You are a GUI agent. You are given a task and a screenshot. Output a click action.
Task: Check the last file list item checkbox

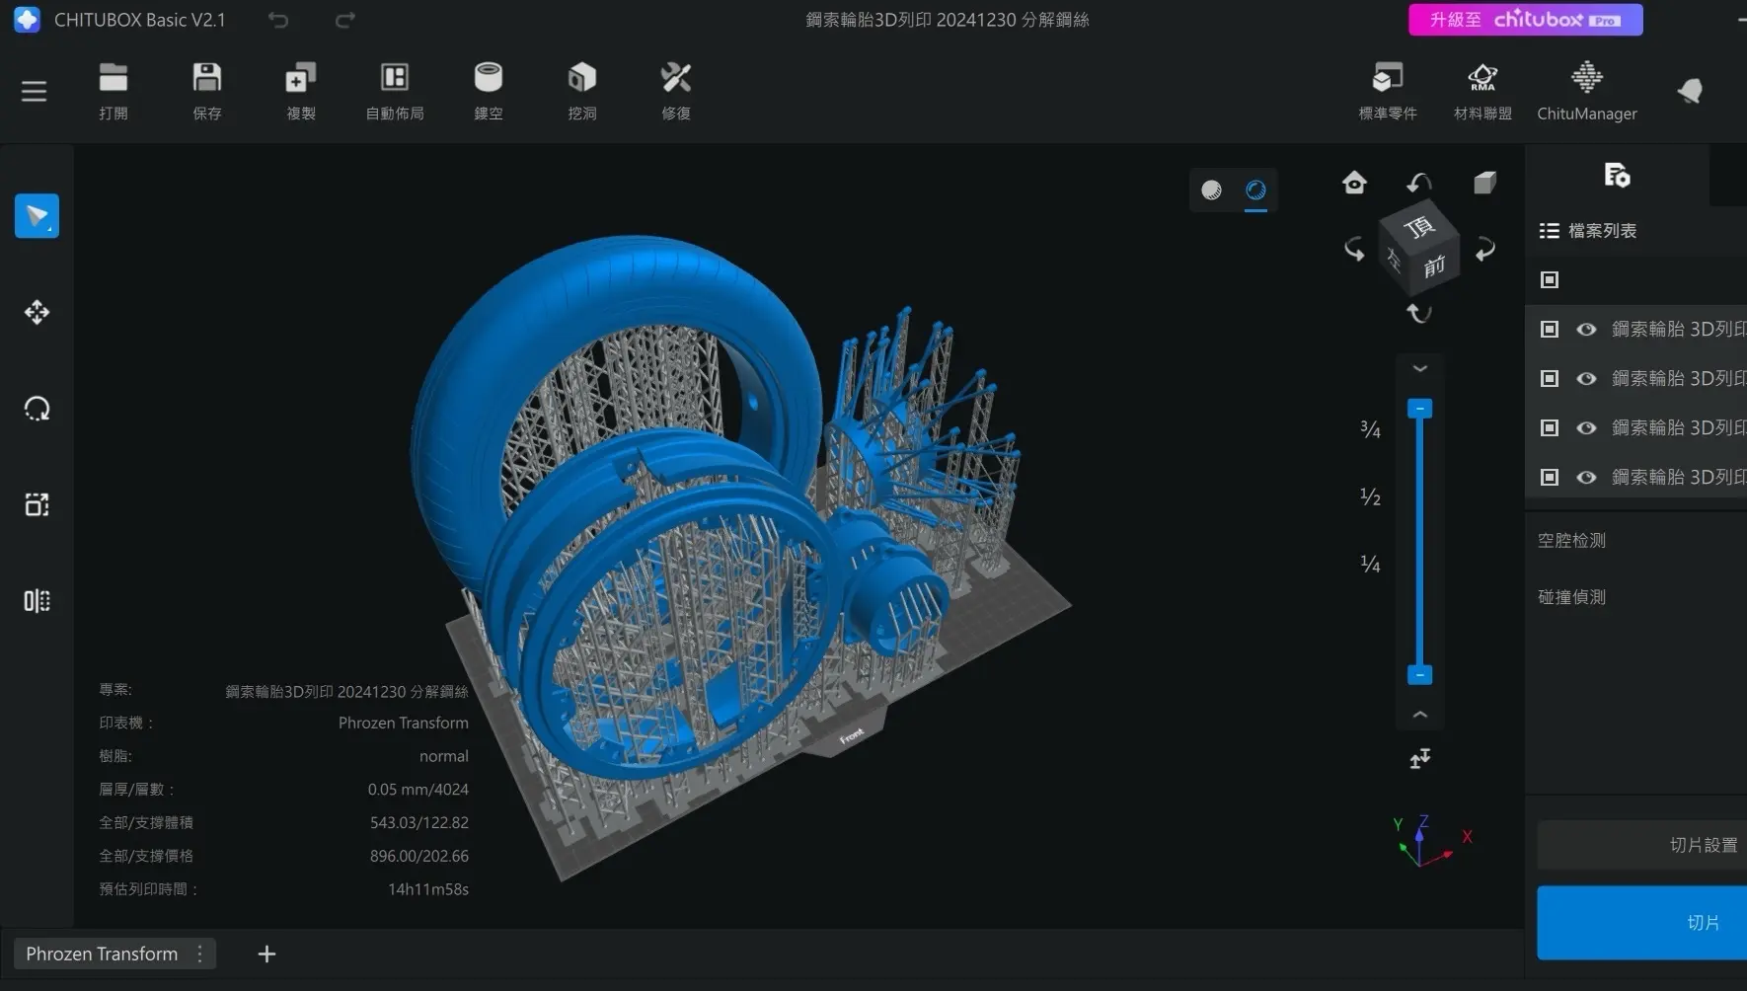[x=1550, y=478]
